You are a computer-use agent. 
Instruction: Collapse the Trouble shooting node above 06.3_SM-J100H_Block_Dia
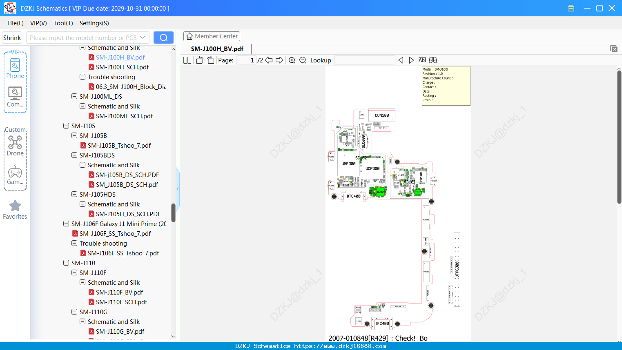[x=82, y=77]
